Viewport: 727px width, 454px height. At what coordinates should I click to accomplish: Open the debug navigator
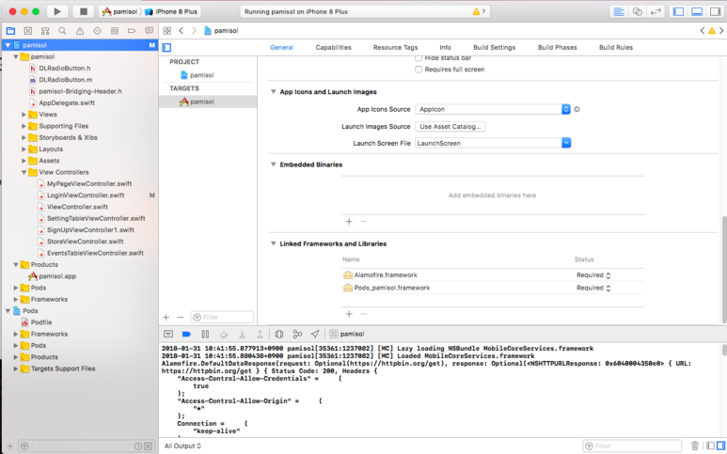point(115,31)
